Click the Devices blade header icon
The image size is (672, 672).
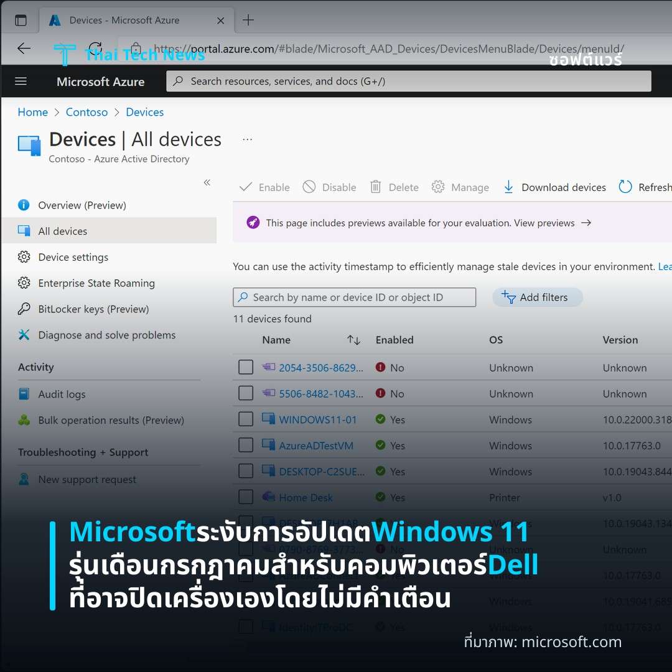[29, 145]
